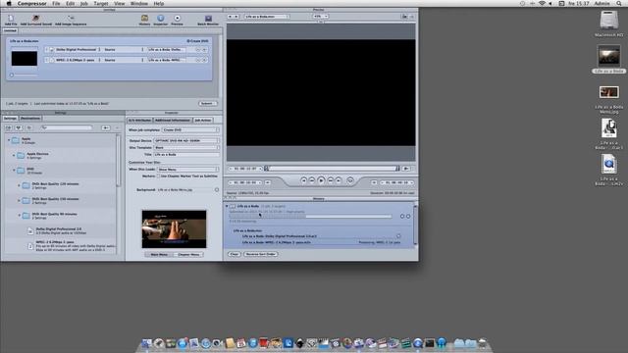Switch to the A/V Attributes tab
Screen dimensions: 628x353
139,120
